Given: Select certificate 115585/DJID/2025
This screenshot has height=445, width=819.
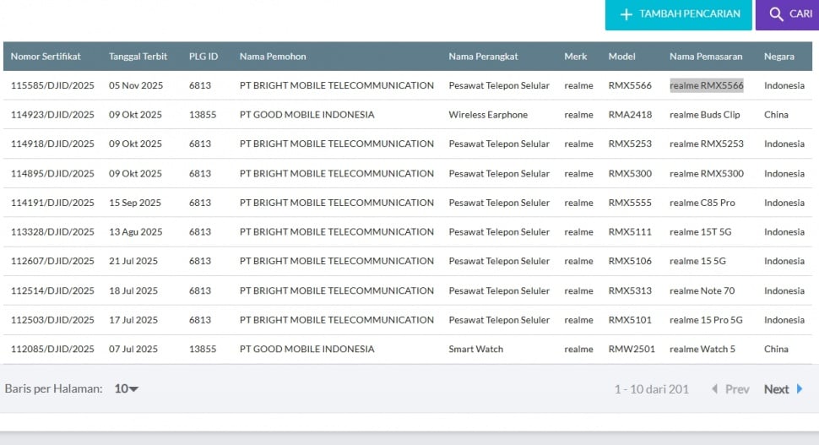Looking at the screenshot, I should pyautogui.click(x=52, y=85).
